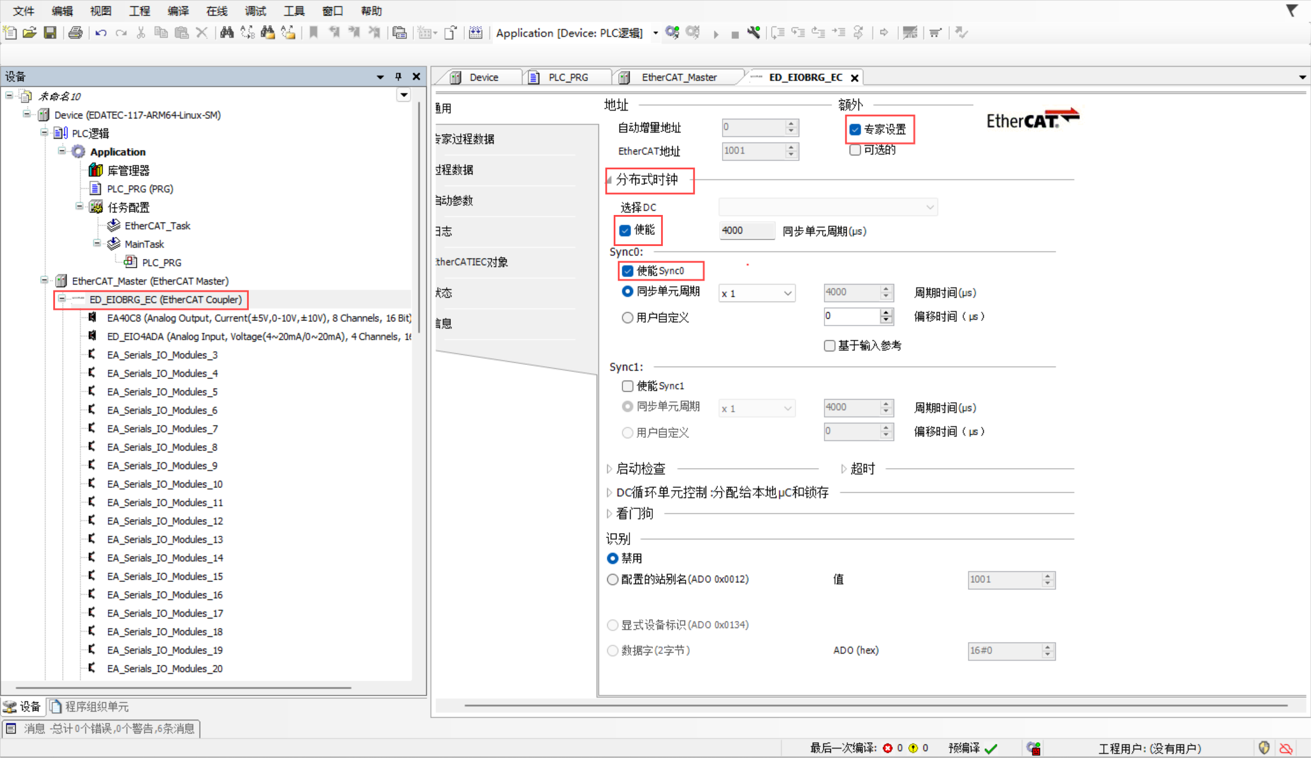Pin the 设备 panel with the pushpin
Viewport: 1311px width, 758px height.
(x=398, y=76)
